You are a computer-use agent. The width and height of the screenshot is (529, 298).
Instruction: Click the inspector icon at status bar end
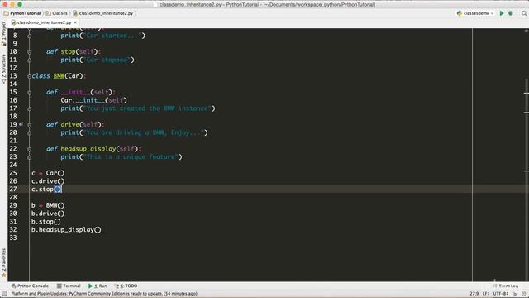[524, 294]
